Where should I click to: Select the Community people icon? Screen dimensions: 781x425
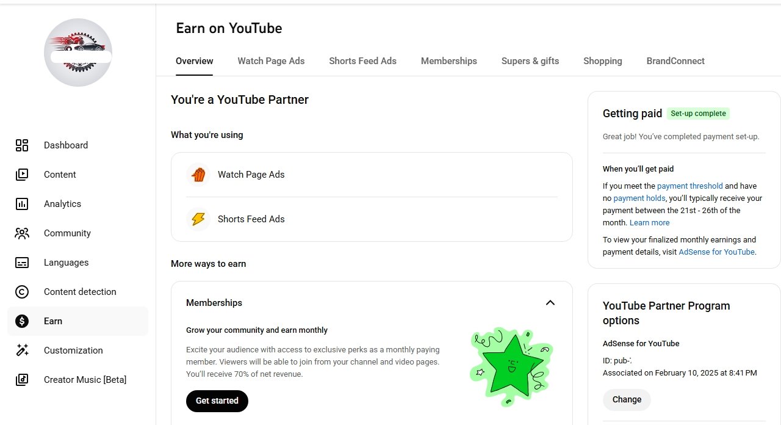[x=22, y=233]
